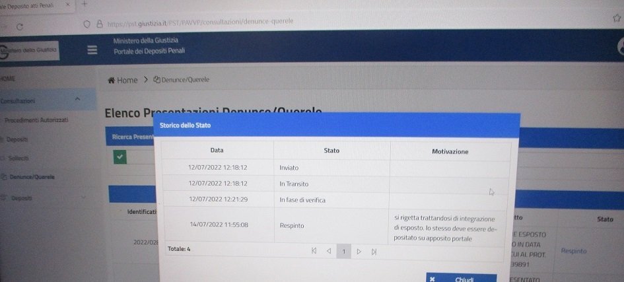
Task: Click the green checkmark box
Action: [x=120, y=157]
